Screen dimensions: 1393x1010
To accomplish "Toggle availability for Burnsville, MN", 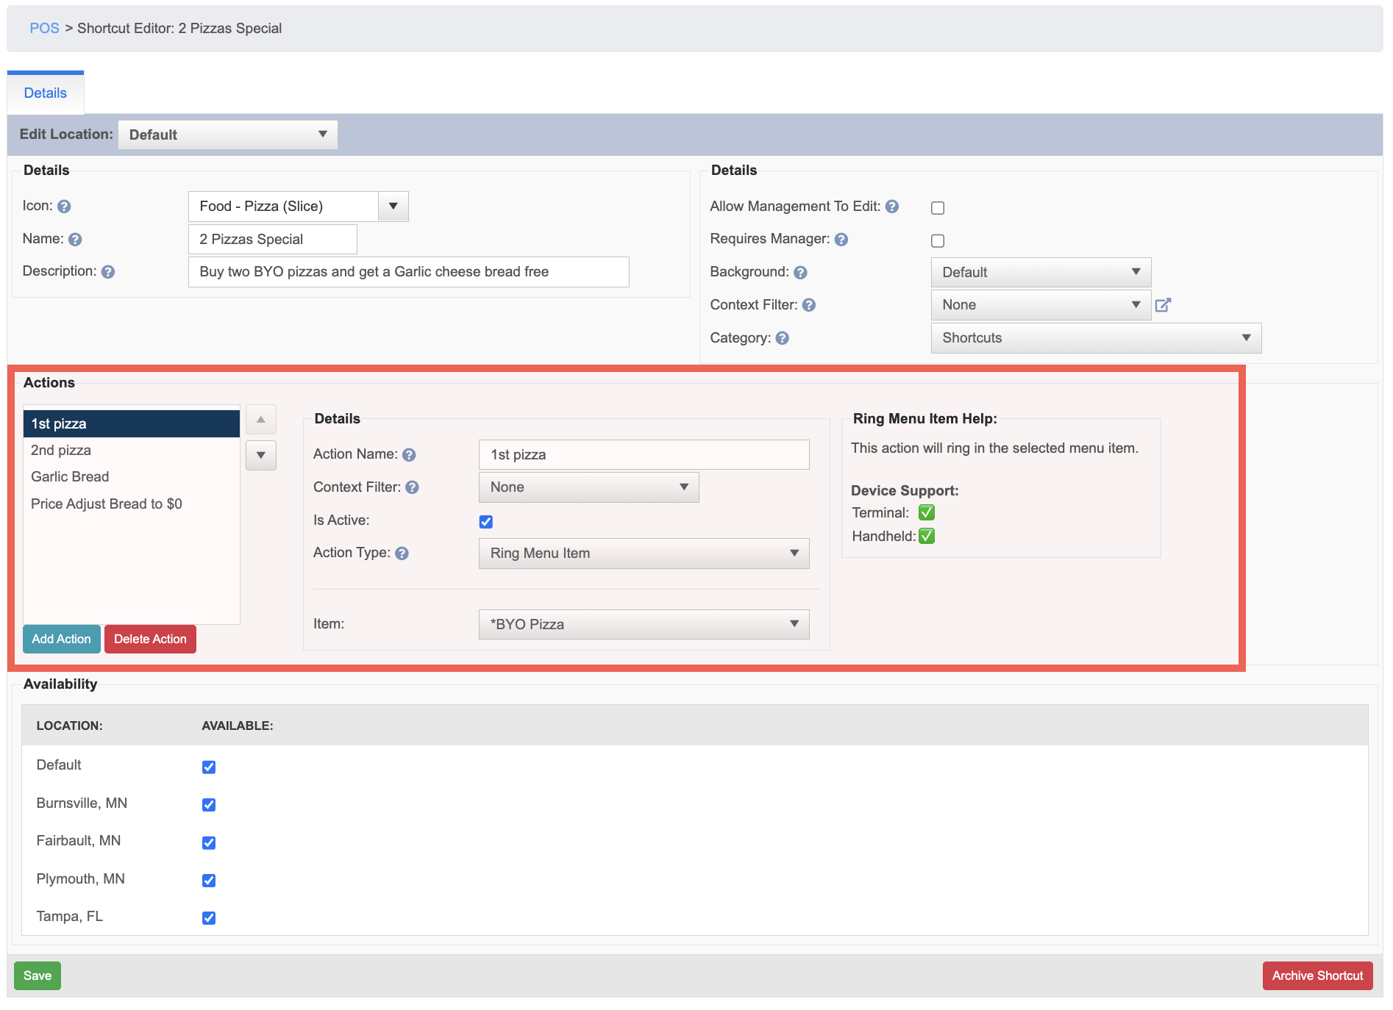I will [209, 805].
